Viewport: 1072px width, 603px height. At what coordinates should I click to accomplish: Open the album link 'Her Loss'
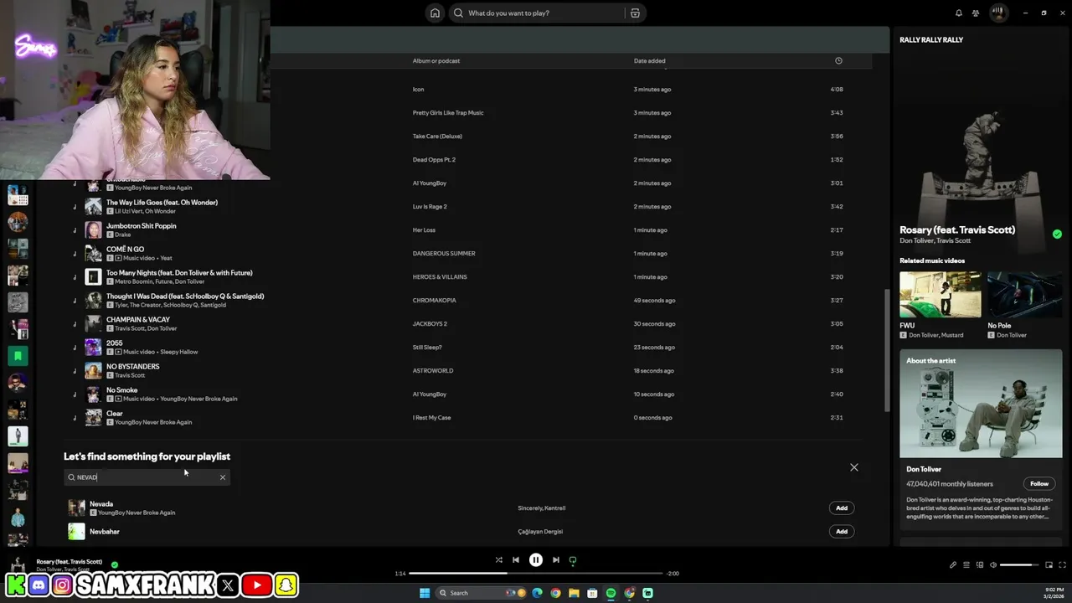click(x=424, y=229)
